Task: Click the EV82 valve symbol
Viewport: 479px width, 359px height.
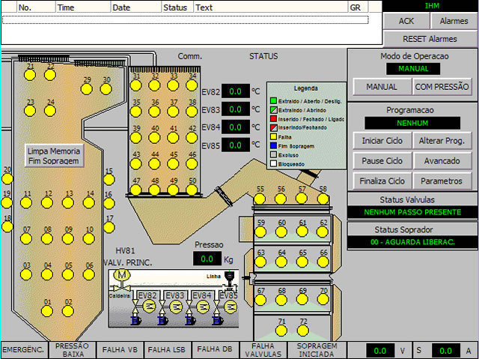Action: 135,307
